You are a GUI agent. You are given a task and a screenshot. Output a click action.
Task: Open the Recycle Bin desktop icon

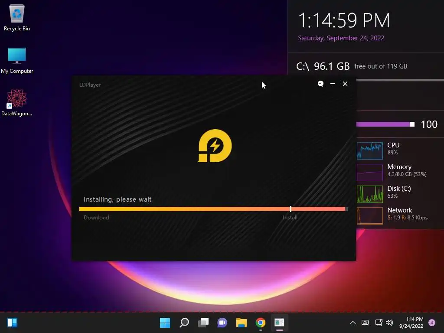click(17, 18)
